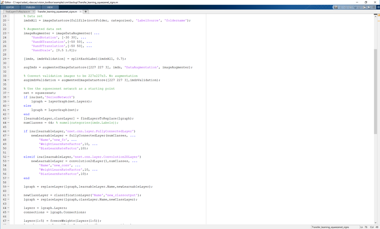Close the findLayersToReplace.m tab
This screenshot has width=380, height=229.
click(x=34, y=12)
